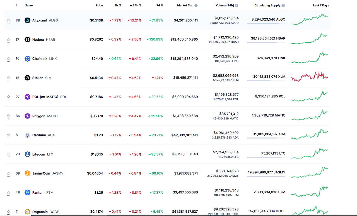
Task: Click Dogecoin market cap $61,381,587,627
Action: (185, 212)
